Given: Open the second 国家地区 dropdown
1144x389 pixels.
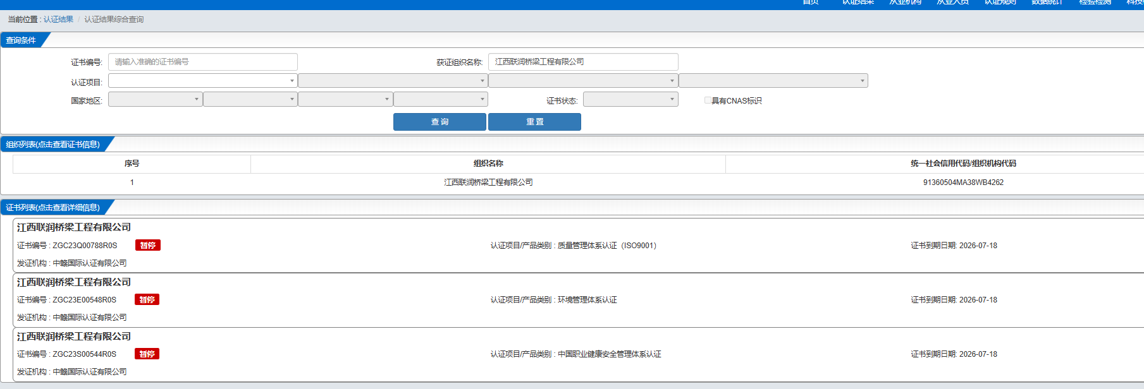Looking at the screenshot, I should [x=250, y=100].
